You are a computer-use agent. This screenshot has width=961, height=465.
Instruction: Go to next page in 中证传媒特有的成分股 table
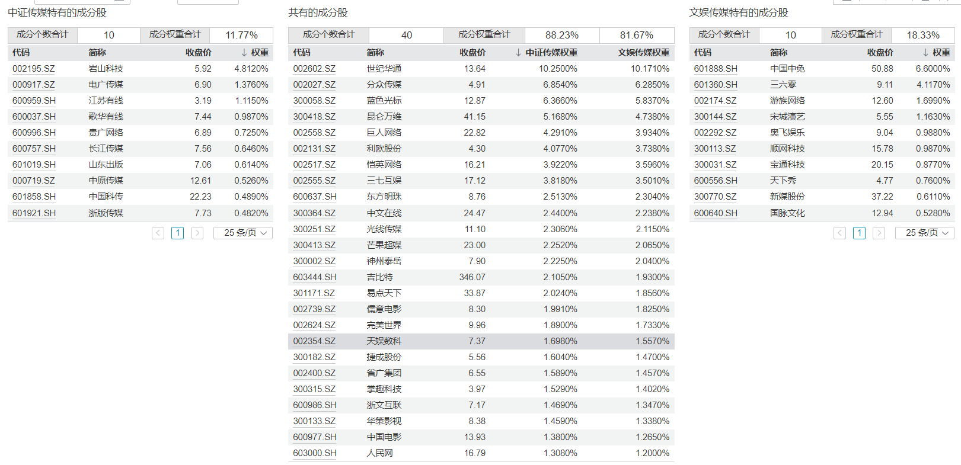point(197,233)
